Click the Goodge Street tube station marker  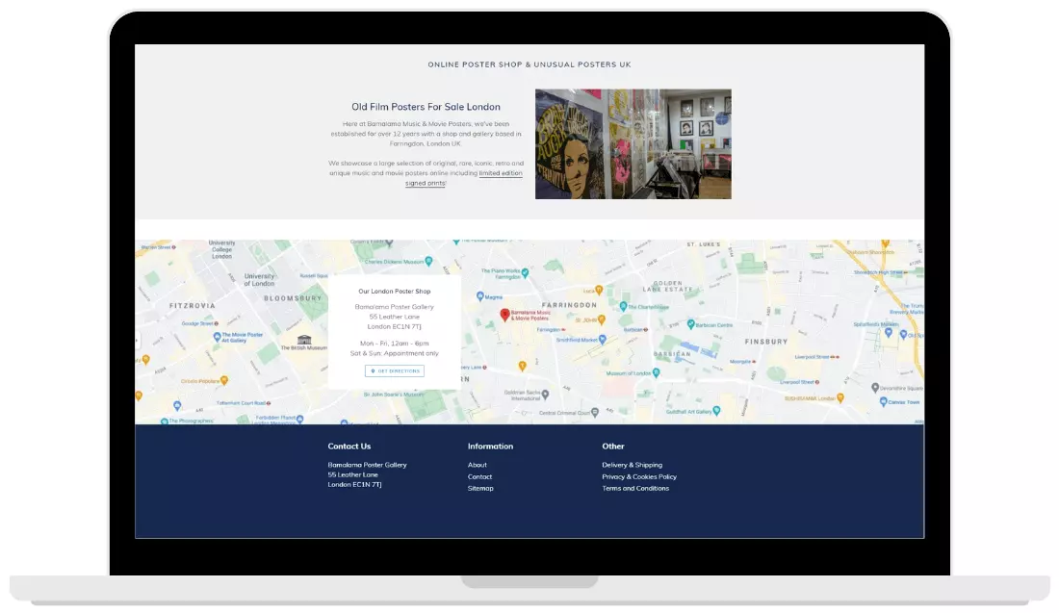point(216,323)
